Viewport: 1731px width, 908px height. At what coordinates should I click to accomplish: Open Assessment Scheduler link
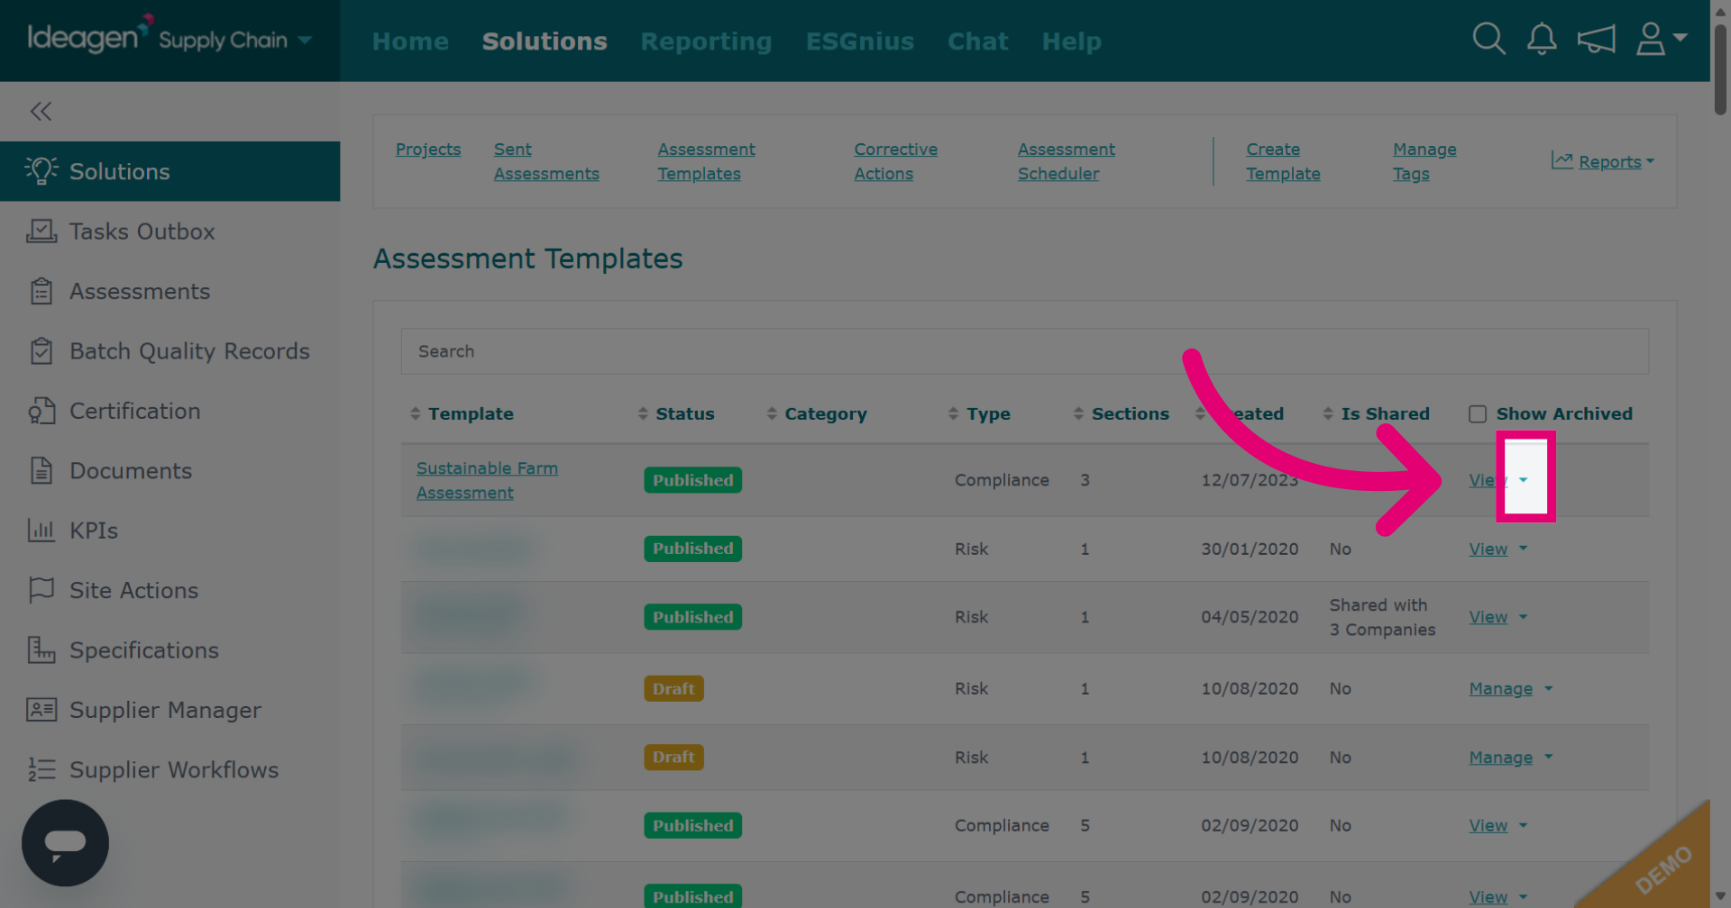pos(1067,161)
